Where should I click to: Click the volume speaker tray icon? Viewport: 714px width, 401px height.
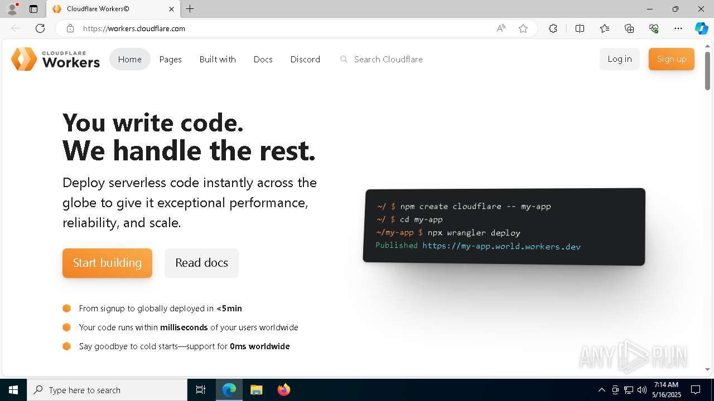(642, 390)
